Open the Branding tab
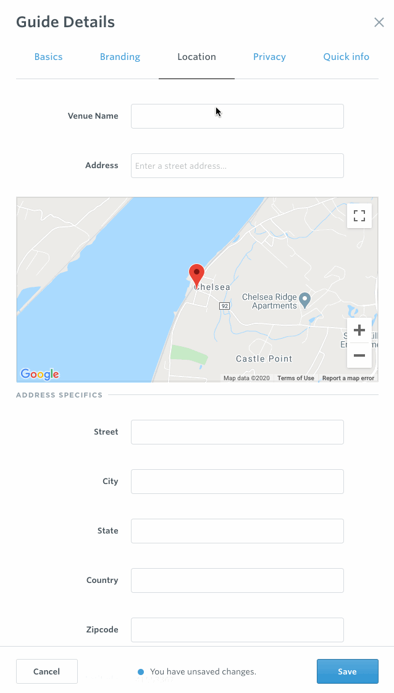The image size is (394, 693). pyautogui.click(x=120, y=56)
